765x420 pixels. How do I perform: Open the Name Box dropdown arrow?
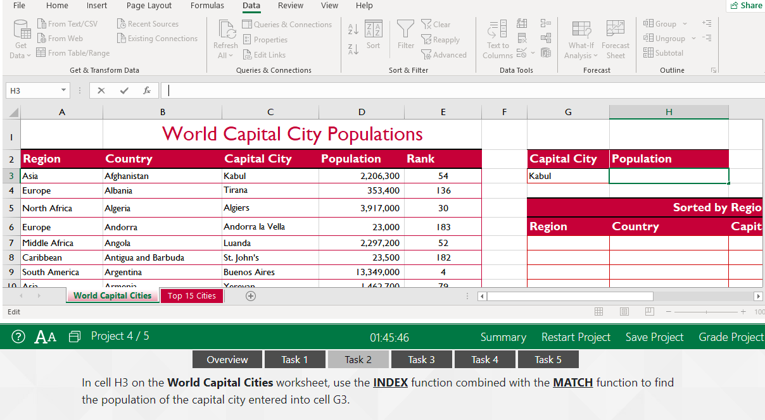63,90
